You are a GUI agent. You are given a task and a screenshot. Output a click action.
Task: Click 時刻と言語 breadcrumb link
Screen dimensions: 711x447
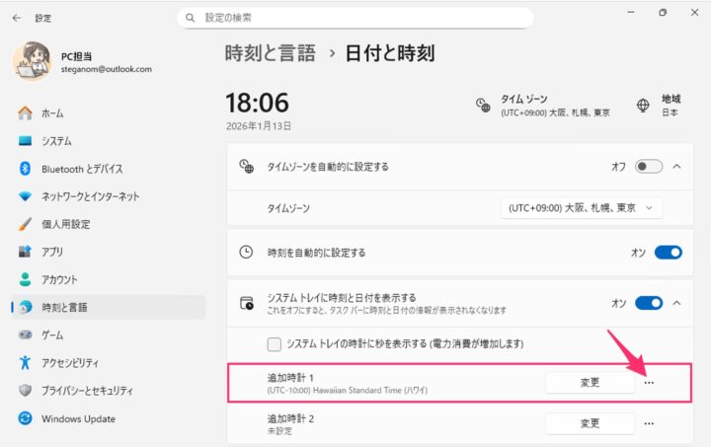click(270, 53)
